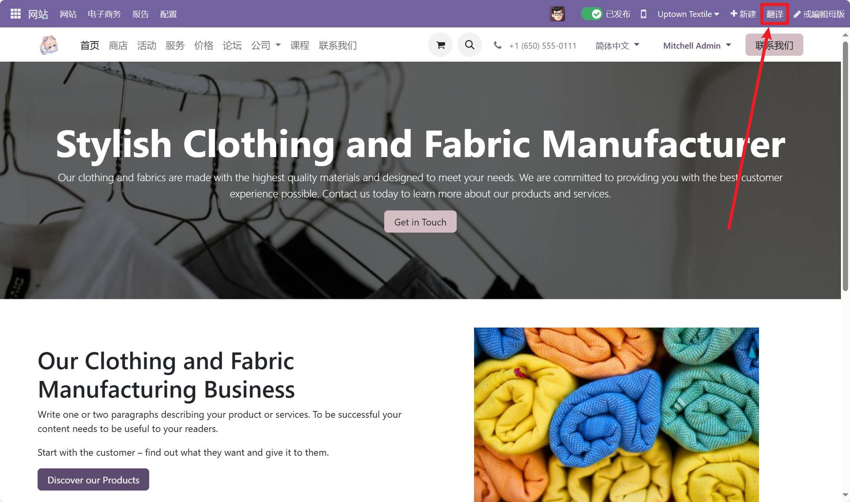This screenshot has width=850, height=502.
Task: Open the 简体中文 language dropdown
Action: click(x=617, y=45)
